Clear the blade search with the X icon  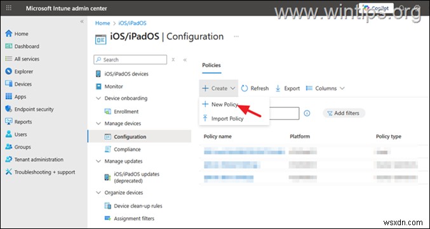(173, 60)
